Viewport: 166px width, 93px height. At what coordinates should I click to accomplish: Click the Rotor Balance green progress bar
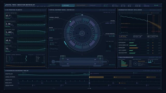pos(131,43)
